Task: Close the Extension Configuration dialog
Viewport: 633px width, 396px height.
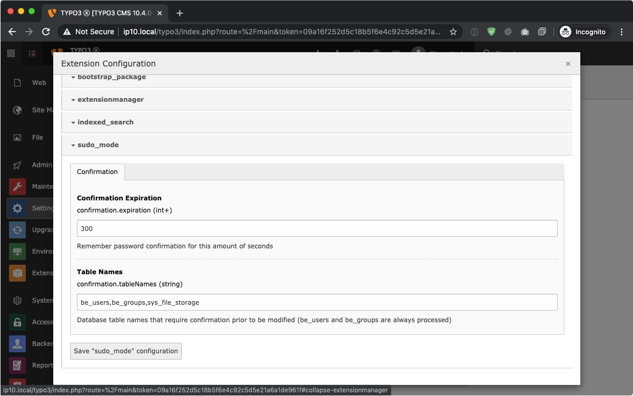Action: pos(568,64)
